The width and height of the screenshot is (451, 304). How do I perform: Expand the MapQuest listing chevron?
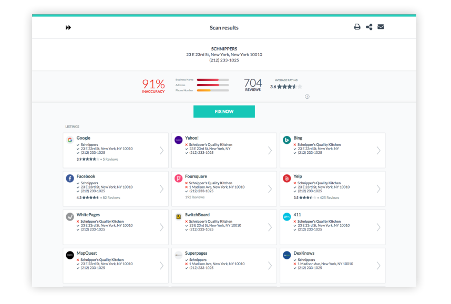[162, 266]
